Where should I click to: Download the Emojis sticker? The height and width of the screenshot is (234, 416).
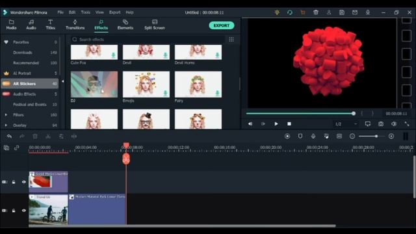[165, 93]
